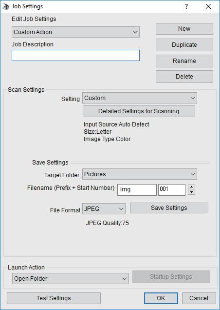The height and width of the screenshot is (310, 220).
Task: Change the JPEG File Format dropdown
Action: coord(104,209)
